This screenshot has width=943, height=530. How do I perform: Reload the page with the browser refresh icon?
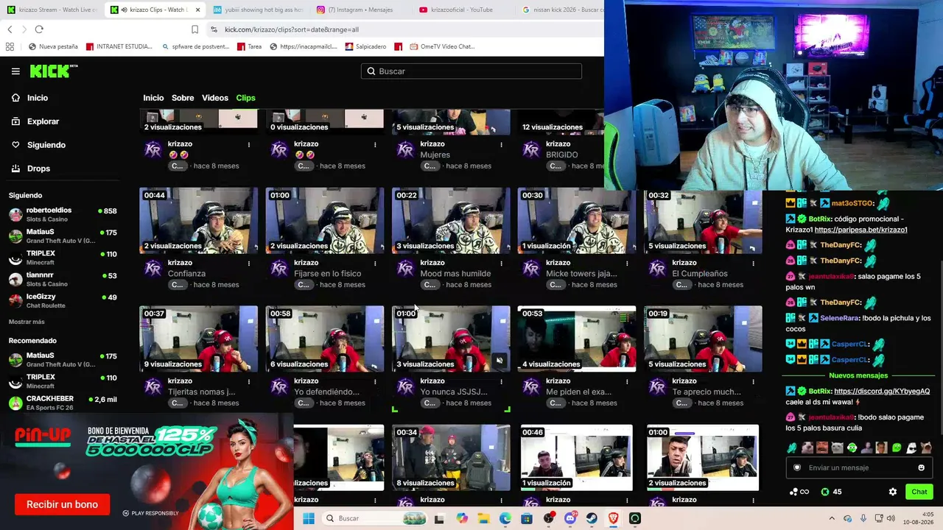[x=39, y=29]
